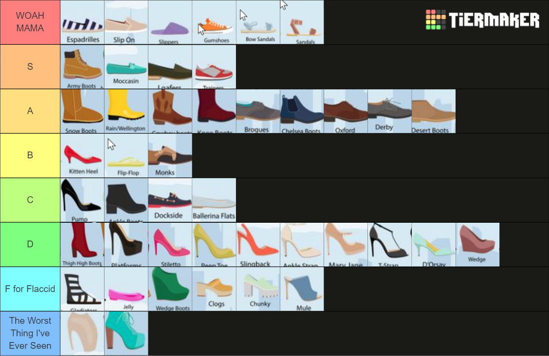The image size is (549, 356).
Task: Select the Chelsea Boots tile
Action: click(x=301, y=111)
